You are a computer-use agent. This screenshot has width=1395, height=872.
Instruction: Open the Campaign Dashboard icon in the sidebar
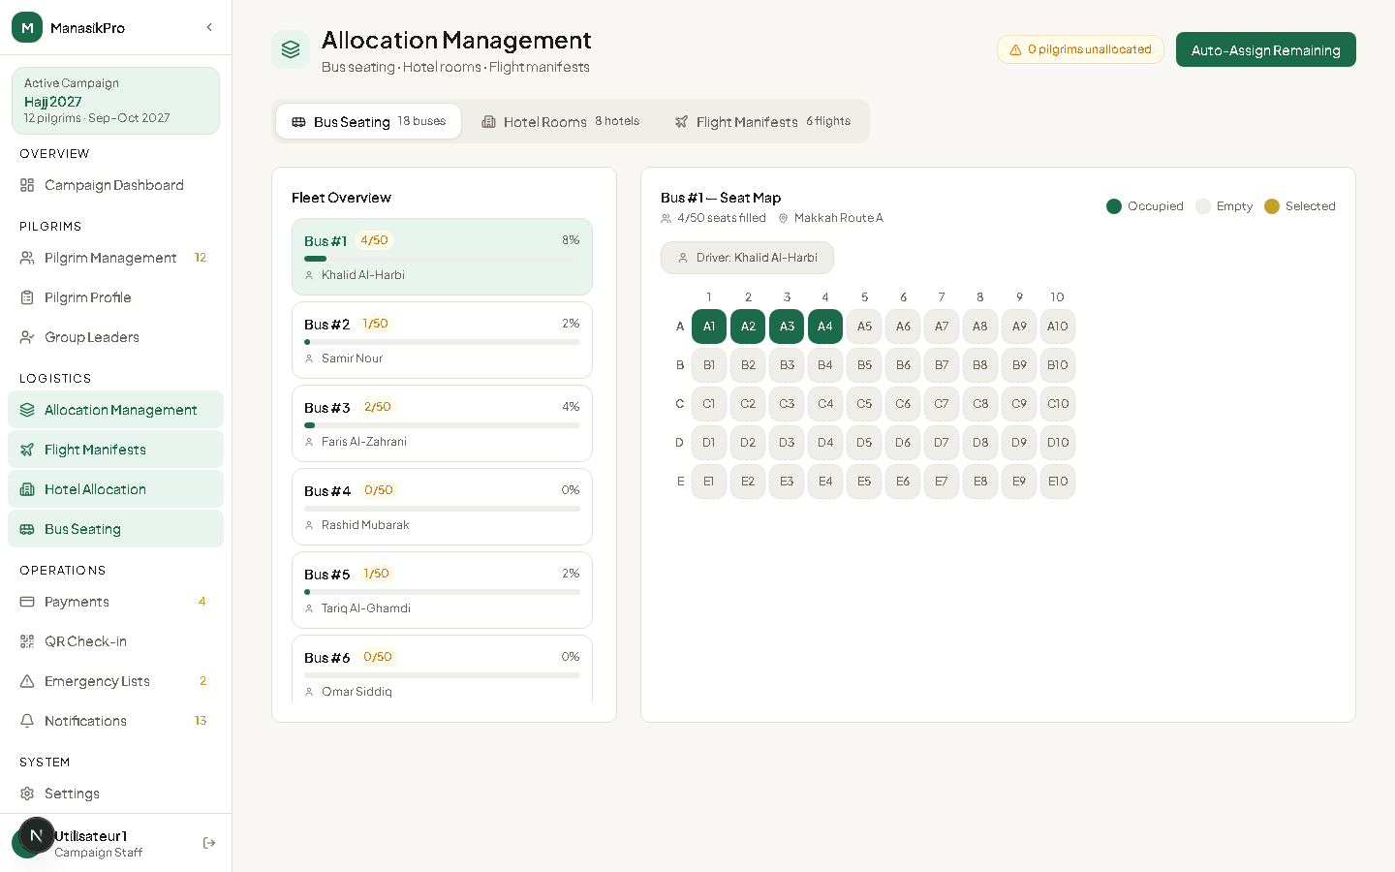click(27, 185)
